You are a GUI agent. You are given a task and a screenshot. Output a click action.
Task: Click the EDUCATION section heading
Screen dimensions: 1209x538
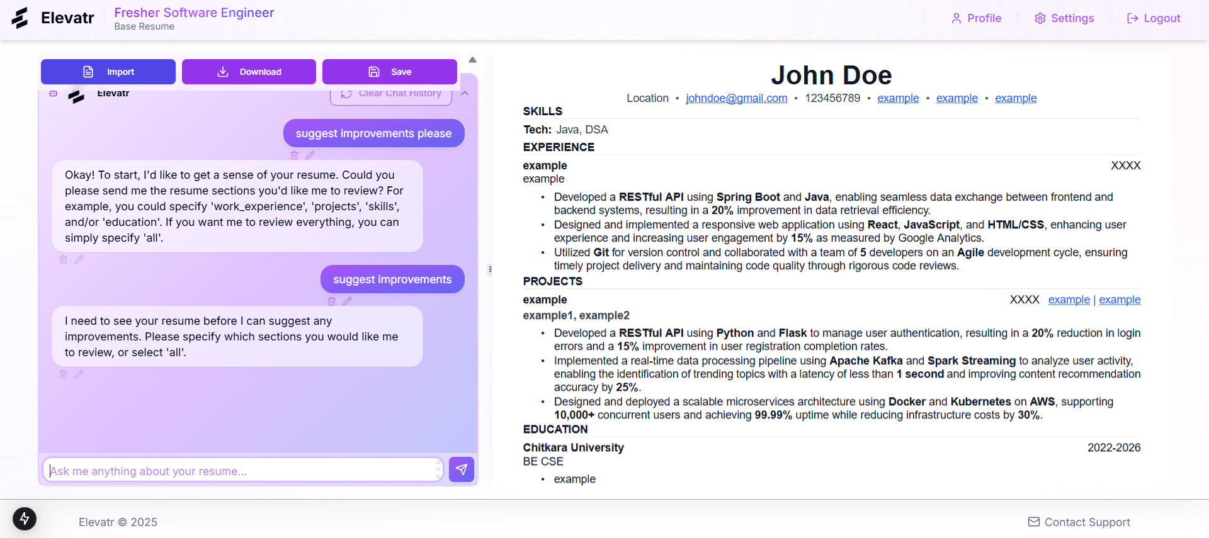[555, 429]
